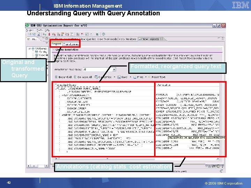Maximize the editor area
The height and width of the screenshot is (188, 251).
[222, 38]
